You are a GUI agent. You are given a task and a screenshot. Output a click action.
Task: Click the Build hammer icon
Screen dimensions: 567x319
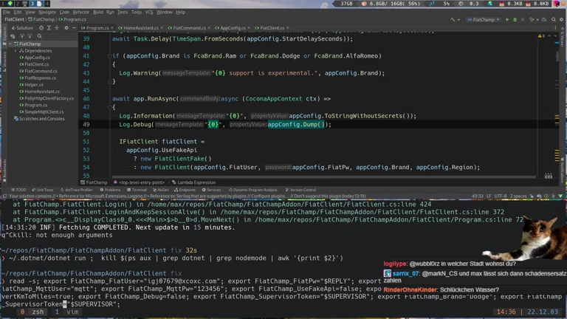point(453,19)
